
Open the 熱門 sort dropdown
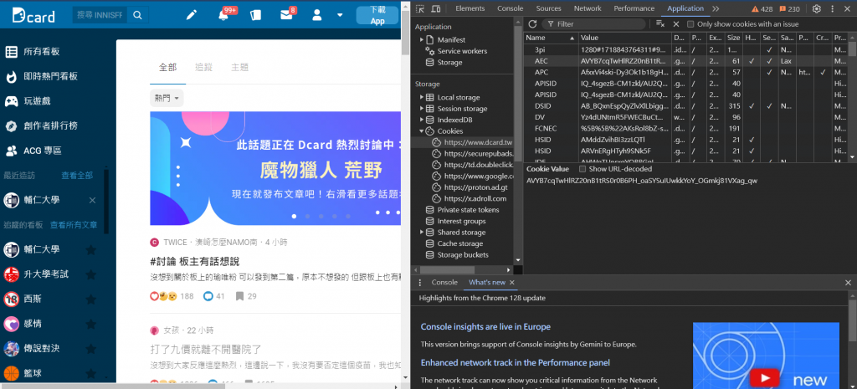pyautogui.click(x=167, y=99)
